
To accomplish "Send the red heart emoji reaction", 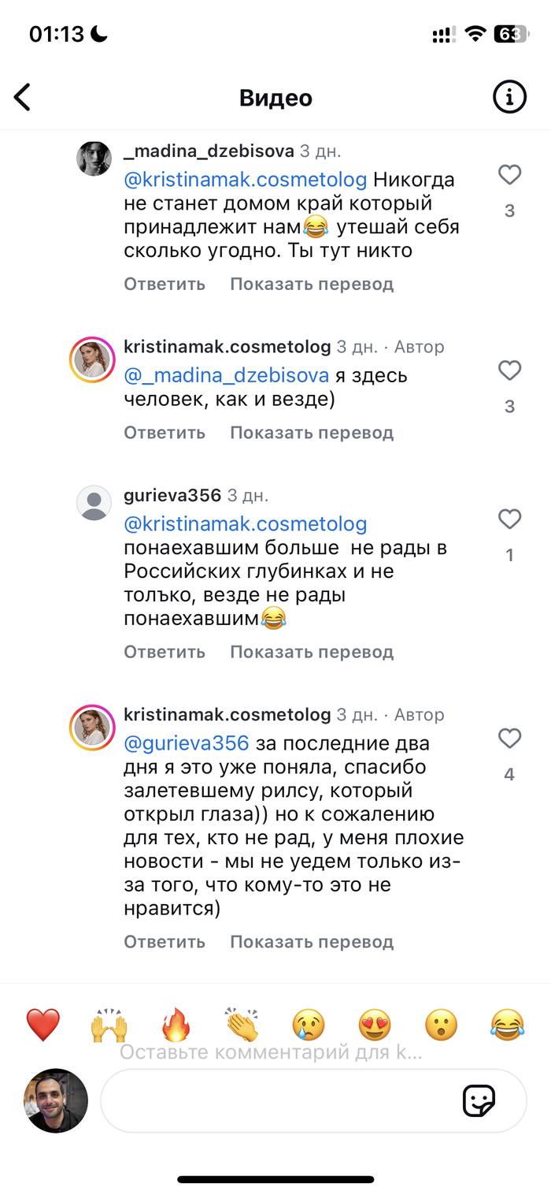I will [x=43, y=1024].
